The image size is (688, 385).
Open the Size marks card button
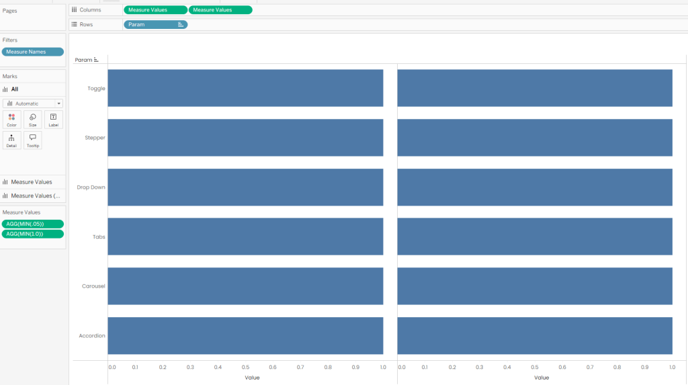point(32,120)
